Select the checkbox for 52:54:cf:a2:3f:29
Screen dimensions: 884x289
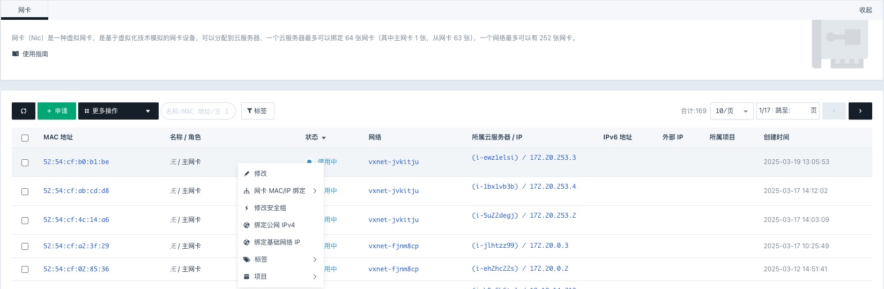point(25,246)
